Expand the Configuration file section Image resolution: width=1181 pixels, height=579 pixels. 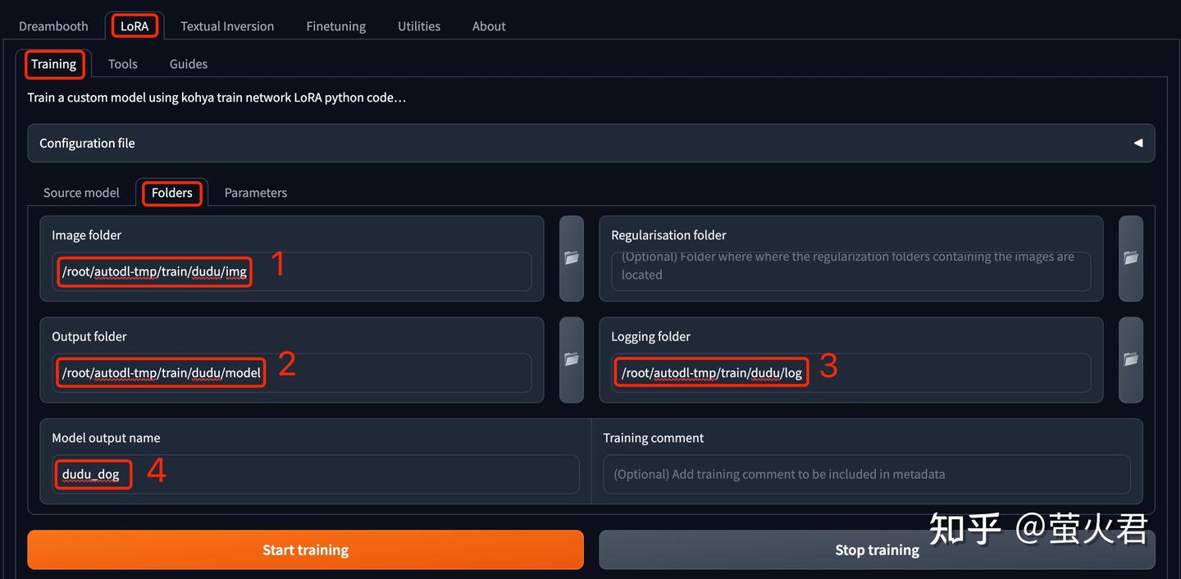tap(591, 143)
